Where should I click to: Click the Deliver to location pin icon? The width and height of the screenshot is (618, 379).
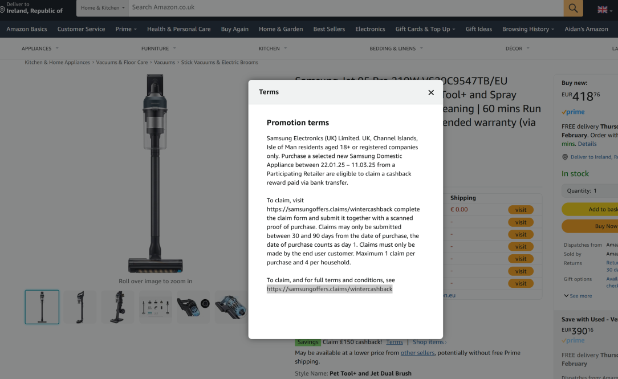[x=2, y=9]
